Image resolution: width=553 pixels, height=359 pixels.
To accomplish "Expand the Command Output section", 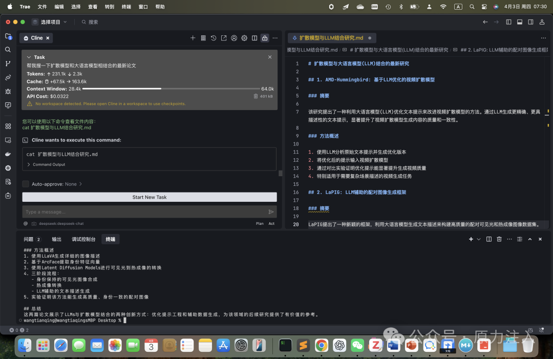I will point(46,165).
